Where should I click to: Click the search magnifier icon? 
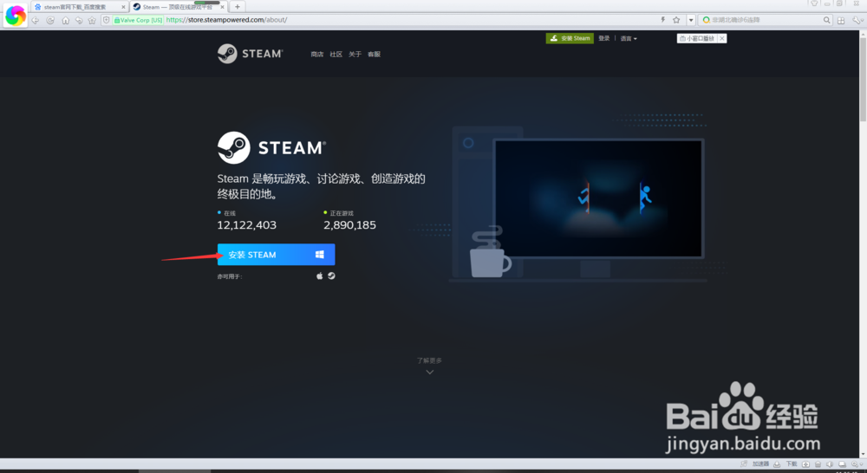[x=826, y=20]
